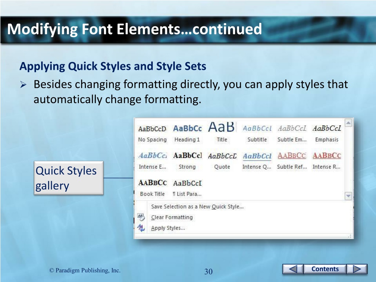Click the previous slide arrow button
The height and width of the screenshot is (282, 376).
coord(293,269)
